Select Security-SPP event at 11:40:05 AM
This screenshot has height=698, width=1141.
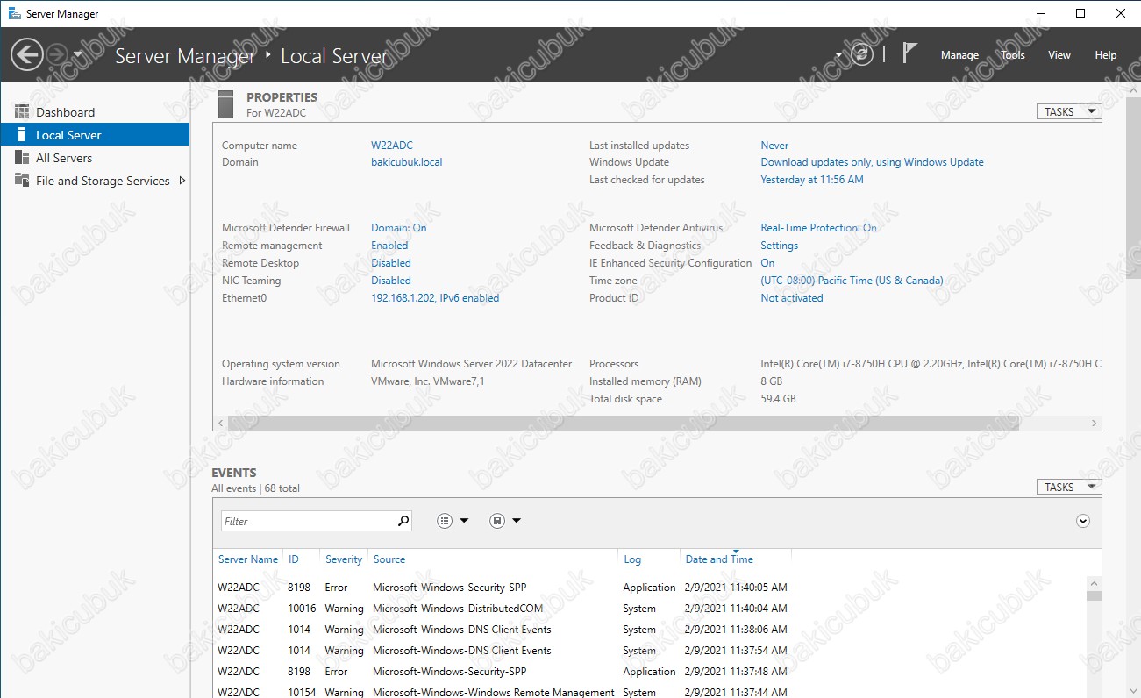coord(649,588)
